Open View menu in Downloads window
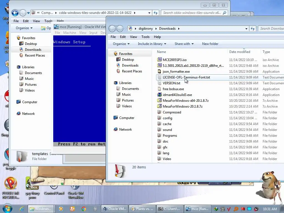 tap(133, 37)
